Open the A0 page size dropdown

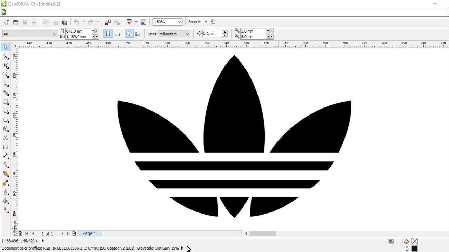point(55,34)
